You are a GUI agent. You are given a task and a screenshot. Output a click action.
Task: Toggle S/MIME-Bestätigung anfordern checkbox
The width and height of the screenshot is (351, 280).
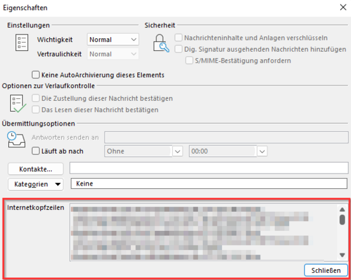(x=189, y=61)
